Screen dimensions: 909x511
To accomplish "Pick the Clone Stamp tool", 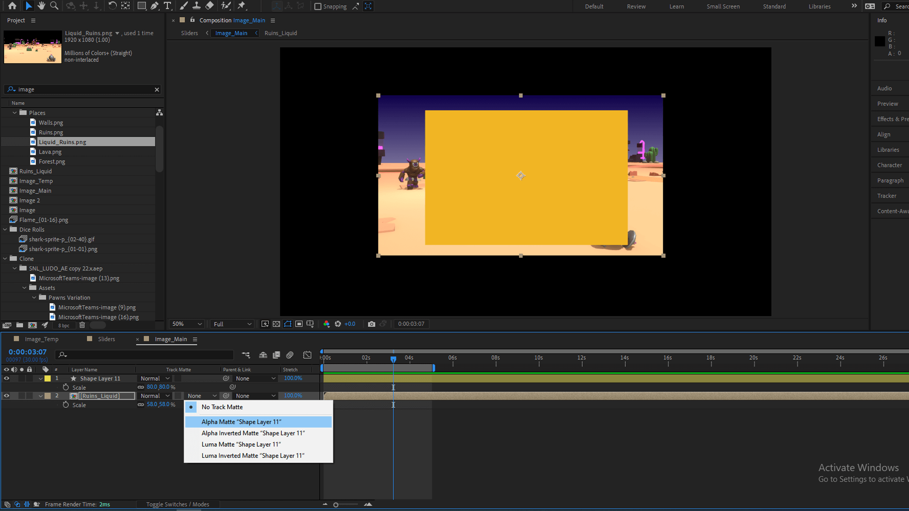I will click(196, 6).
